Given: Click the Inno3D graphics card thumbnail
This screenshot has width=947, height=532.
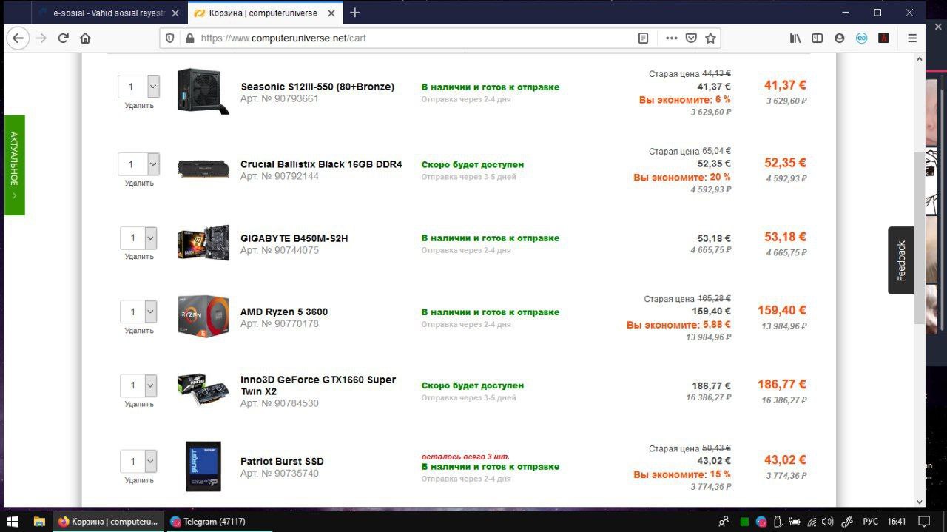Looking at the screenshot, I should tap(203, 388).
